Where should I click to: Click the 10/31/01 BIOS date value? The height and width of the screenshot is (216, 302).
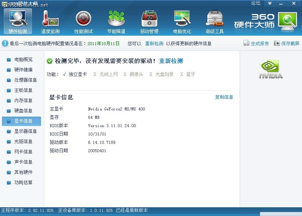tap(97, 134)
